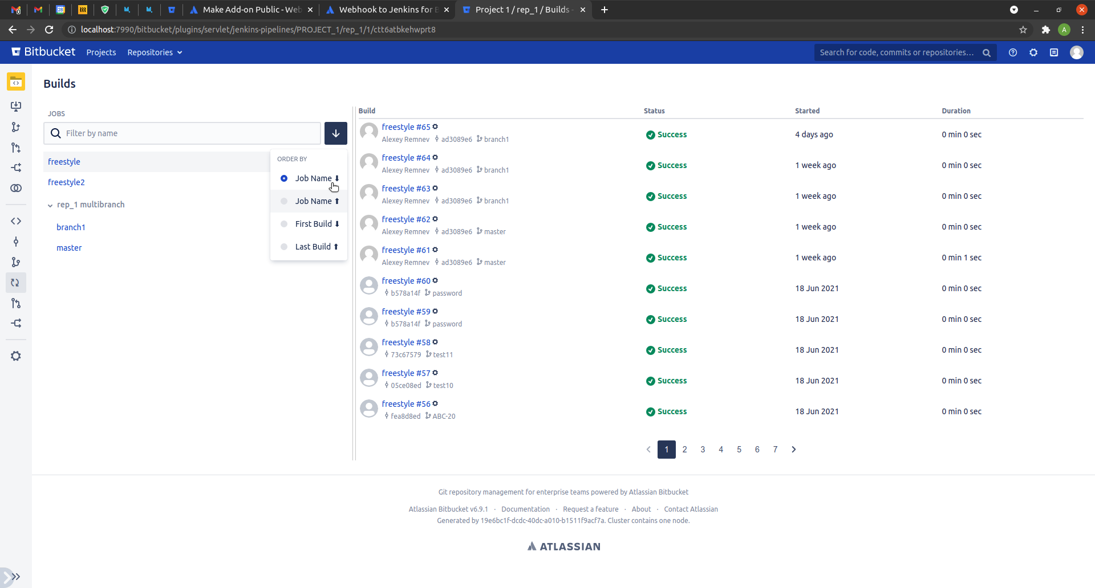The width and height of the screenshot is (1095, 588).
Task: Collapse the rep_1 multibranch job group
Action: pyautogui.click(x=50, y=204)
